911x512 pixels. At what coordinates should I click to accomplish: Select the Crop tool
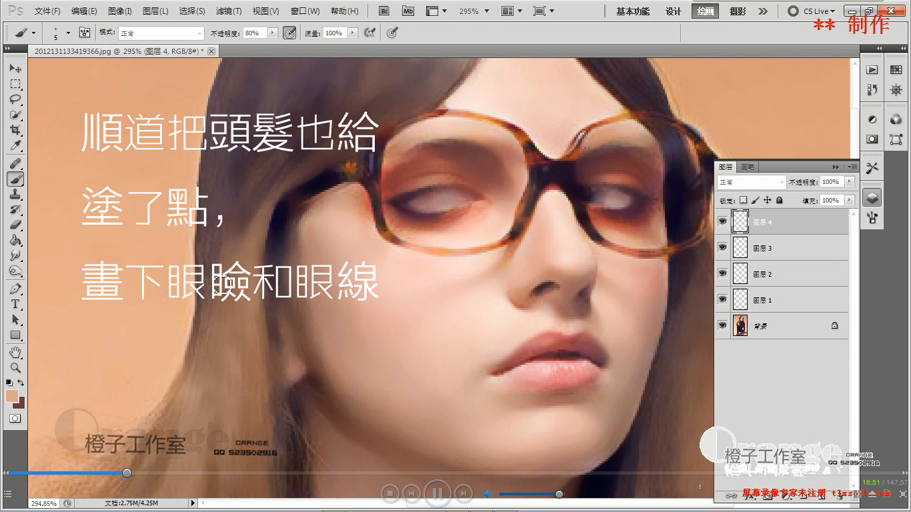pyautogui.click(x=15, y=130)
